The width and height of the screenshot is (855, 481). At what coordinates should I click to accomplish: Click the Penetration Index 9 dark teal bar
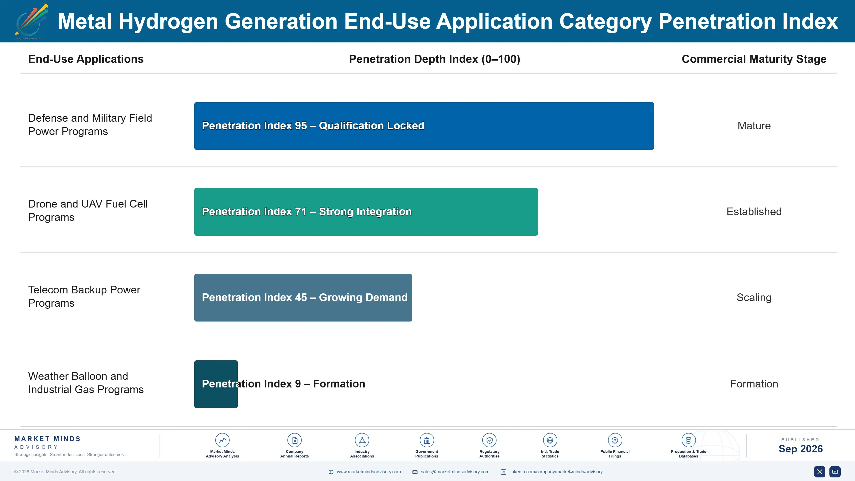click(216, 384)
